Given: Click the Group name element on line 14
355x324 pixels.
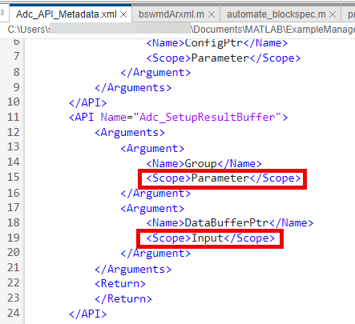Looking at the screenshot, I should [204, 163].
